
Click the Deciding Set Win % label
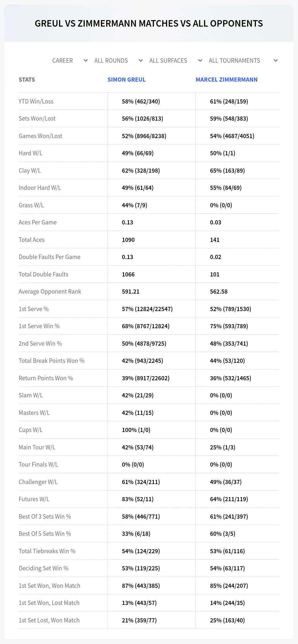44,568
